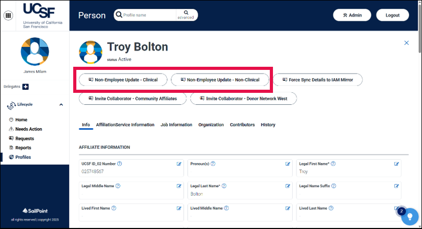
Task: Open advanced search
Action: pos(186,15)
